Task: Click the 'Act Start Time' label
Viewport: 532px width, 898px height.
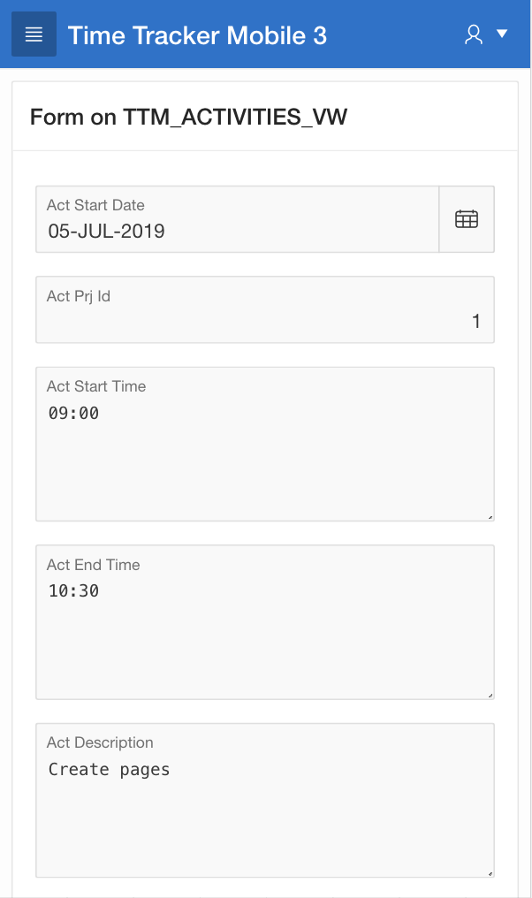Action: tap(96, 386)
